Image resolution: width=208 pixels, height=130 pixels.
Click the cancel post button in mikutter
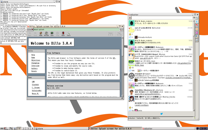(130, 18)
